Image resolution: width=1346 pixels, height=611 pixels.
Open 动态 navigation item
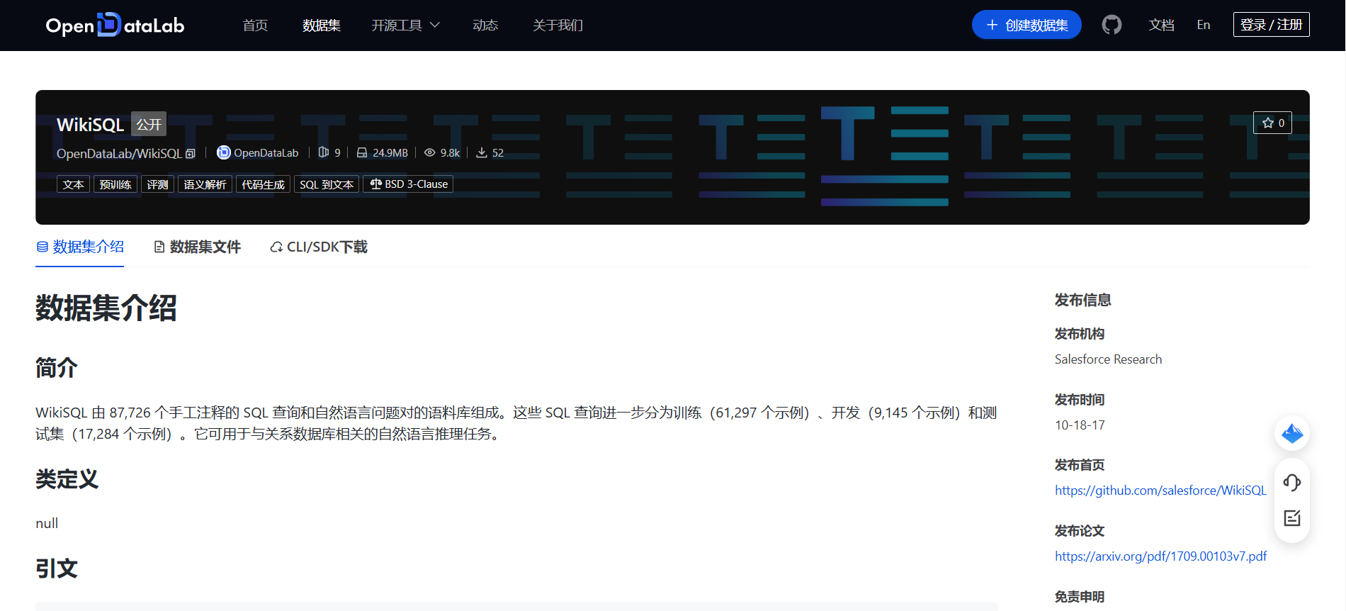(485, 26)
